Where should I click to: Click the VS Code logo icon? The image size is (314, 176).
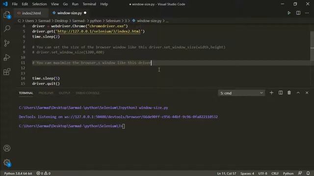point(5,4)
